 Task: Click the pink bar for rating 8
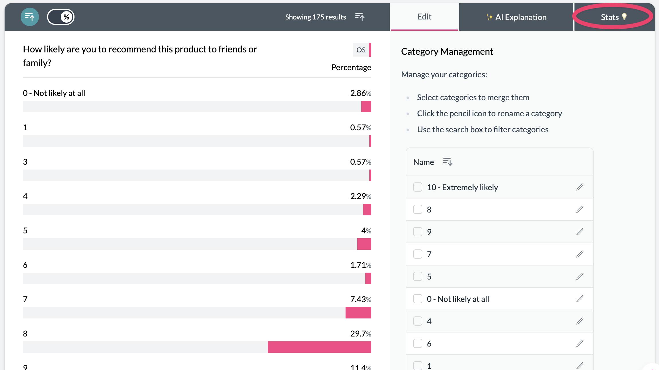(319, 347)
